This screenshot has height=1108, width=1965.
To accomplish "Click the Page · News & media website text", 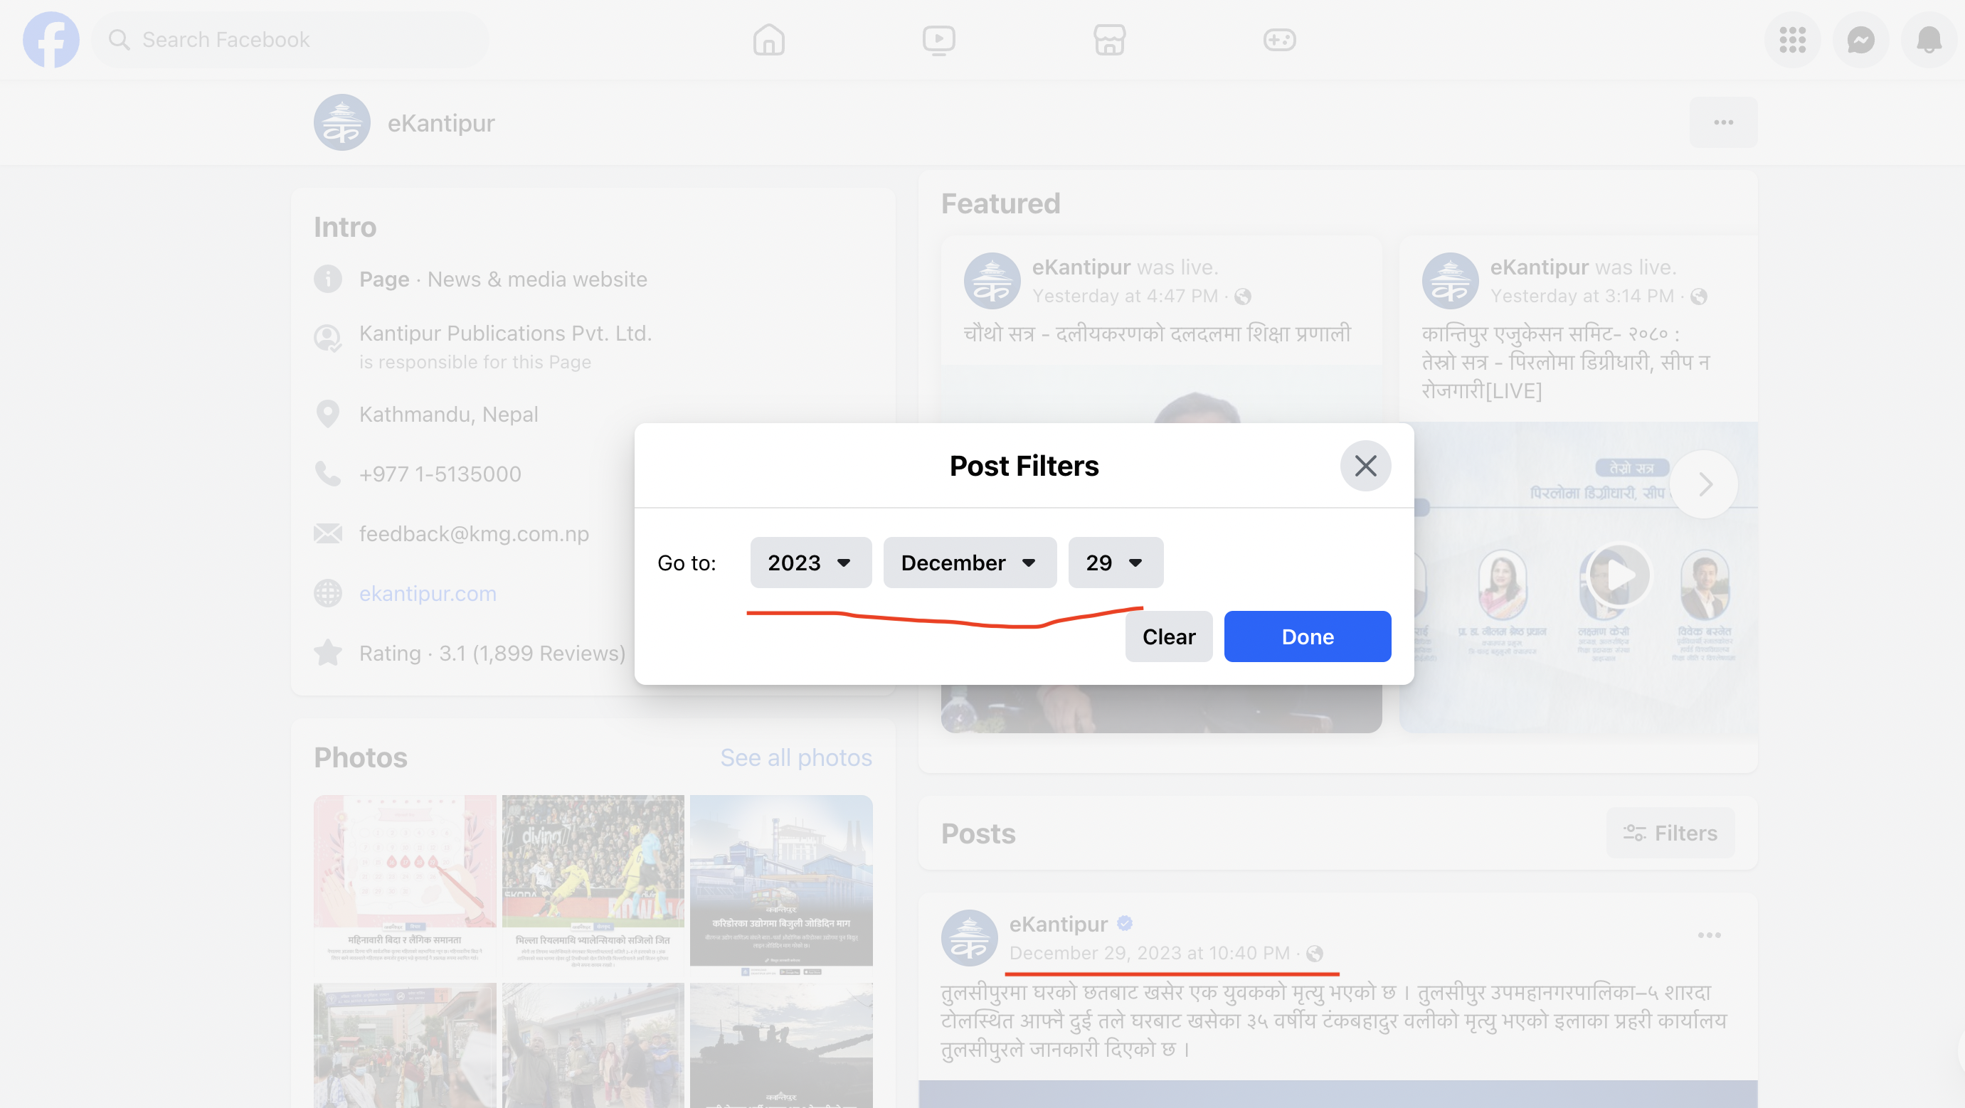I will point(504,279).
